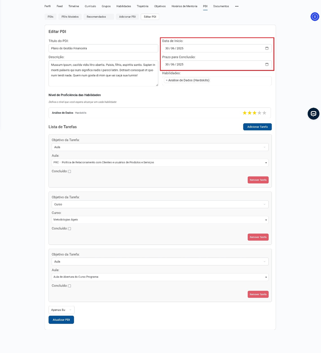The width and height of the screenshot is (321, 353).
Task: Set proficiency to the fifth star
Action: [265, 113]
